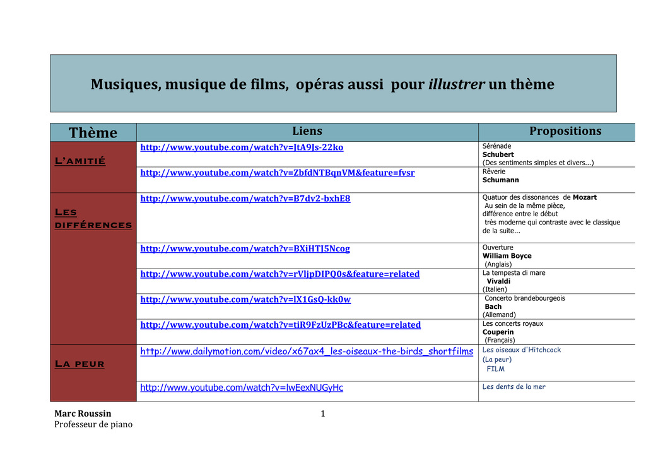The width and height of the screenshot is (646, 457).
Task: Click the name Couperin
Action: [x=498, y=332]
